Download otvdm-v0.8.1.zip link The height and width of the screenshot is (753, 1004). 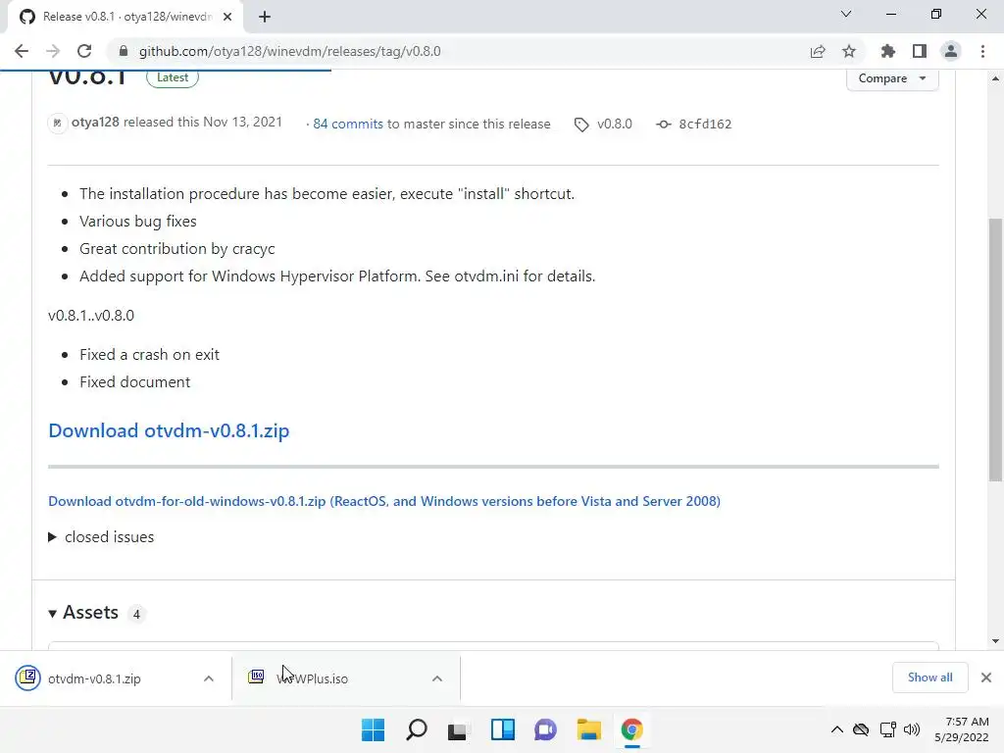click(x=169, y=430)
